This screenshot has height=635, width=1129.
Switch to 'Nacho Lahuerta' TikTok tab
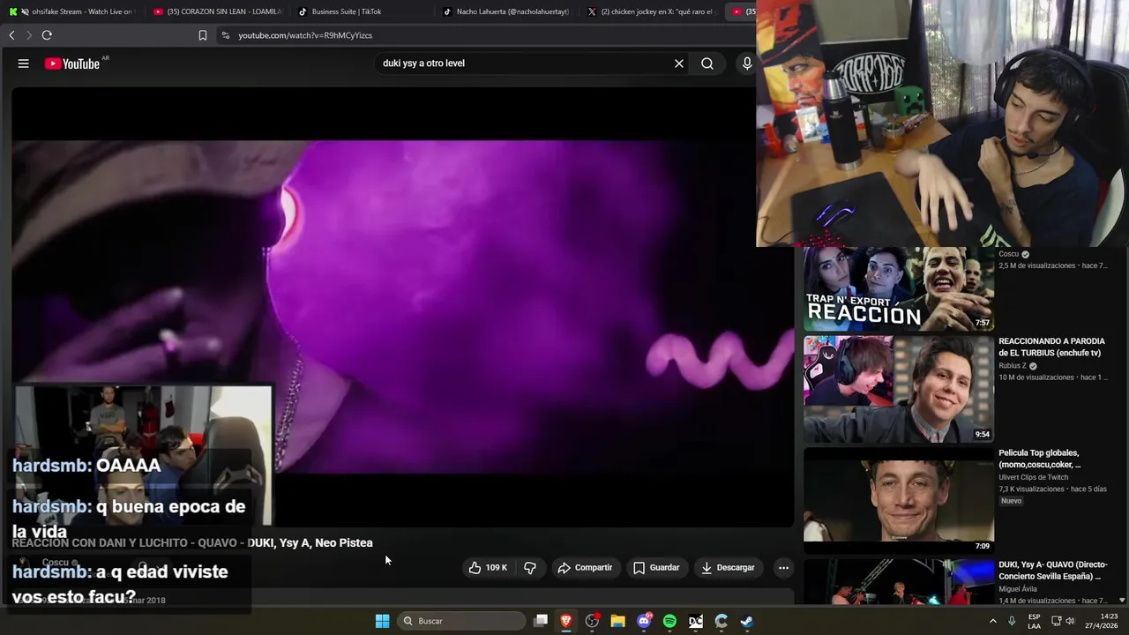[506, 11]
